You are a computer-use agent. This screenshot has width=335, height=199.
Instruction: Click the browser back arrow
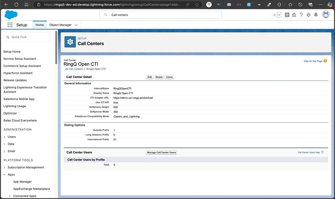pos(6,4)
